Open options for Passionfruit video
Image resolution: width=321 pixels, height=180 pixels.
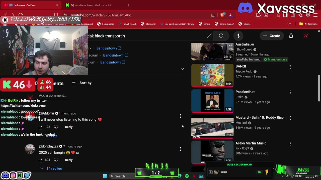(x=290, y=92)
